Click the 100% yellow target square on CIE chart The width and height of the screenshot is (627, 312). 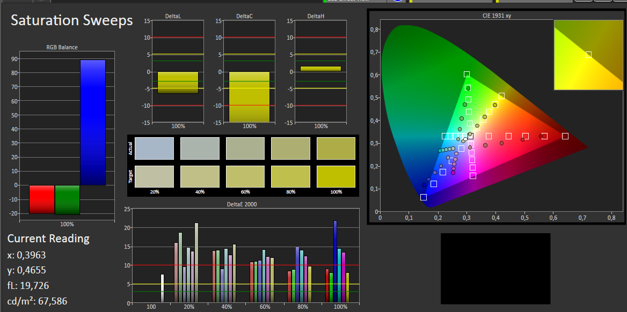[501, 96]
